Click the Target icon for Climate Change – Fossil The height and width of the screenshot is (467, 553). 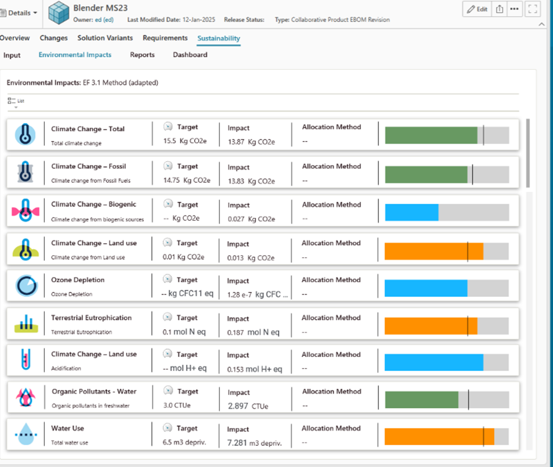167,166
